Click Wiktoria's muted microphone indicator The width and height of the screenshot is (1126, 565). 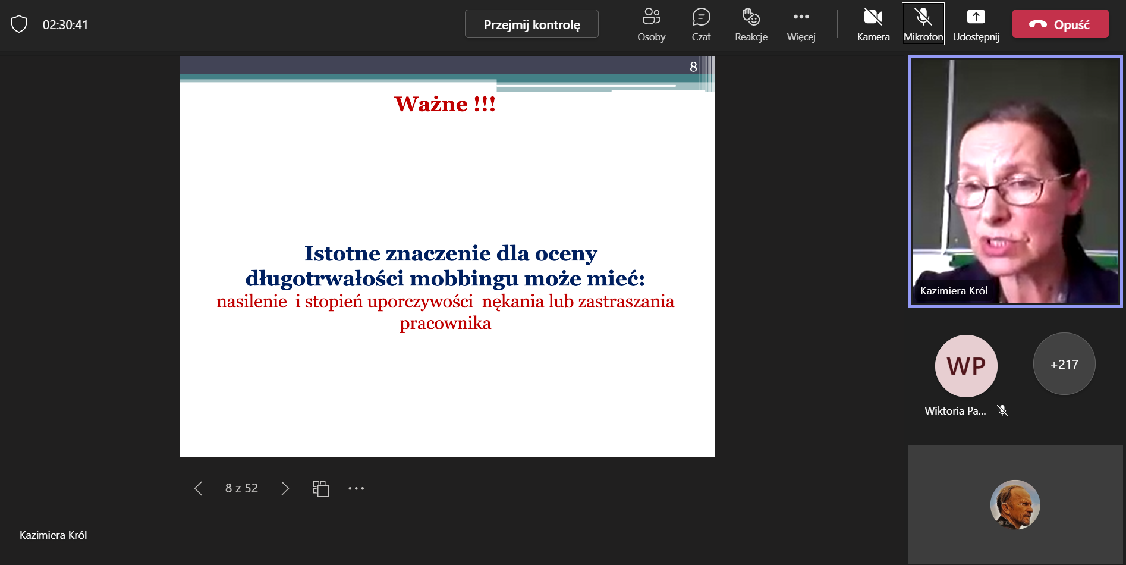click(1003, 410)
